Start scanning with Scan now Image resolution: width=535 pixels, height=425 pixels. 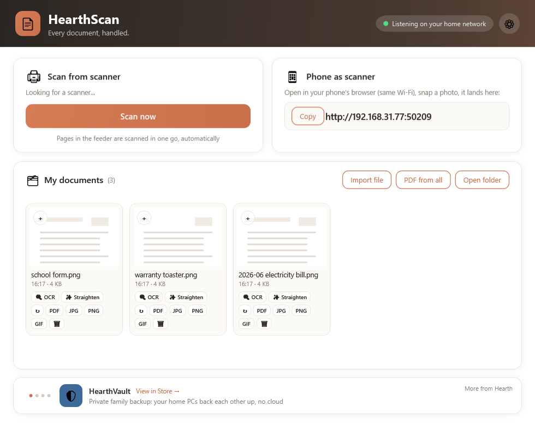(138, 117)
